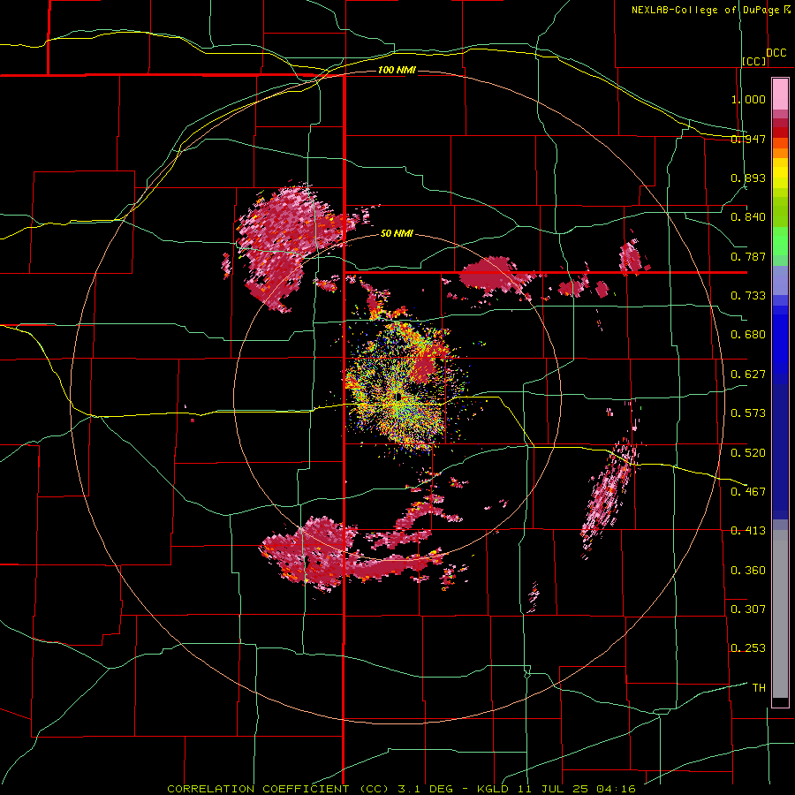795x795 pixels.
Task: Click the [CC] units label
Action: pyautogui.click(x=754, y=61)
